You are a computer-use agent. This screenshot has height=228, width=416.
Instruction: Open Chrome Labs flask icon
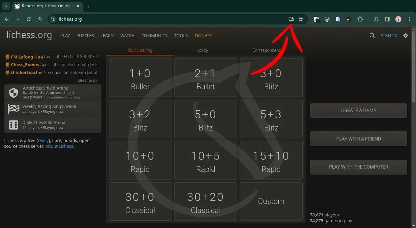[376, 19]
